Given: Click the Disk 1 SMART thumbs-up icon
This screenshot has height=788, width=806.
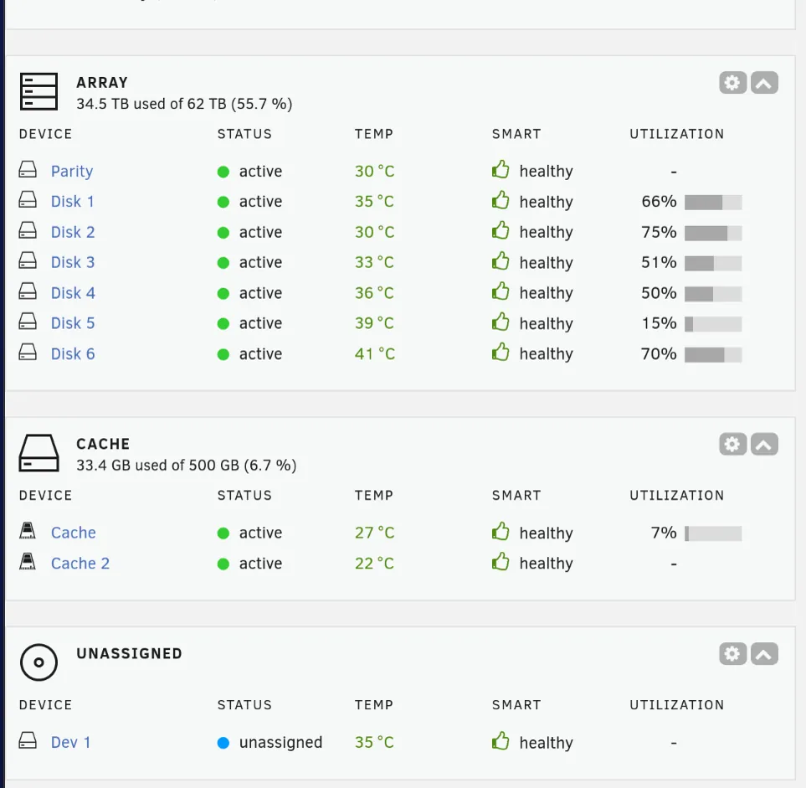Looking at the screenshot, I should point(501,200).
